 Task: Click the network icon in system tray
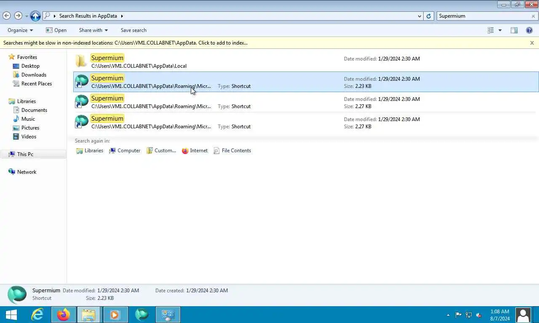[x=469, y=315]
